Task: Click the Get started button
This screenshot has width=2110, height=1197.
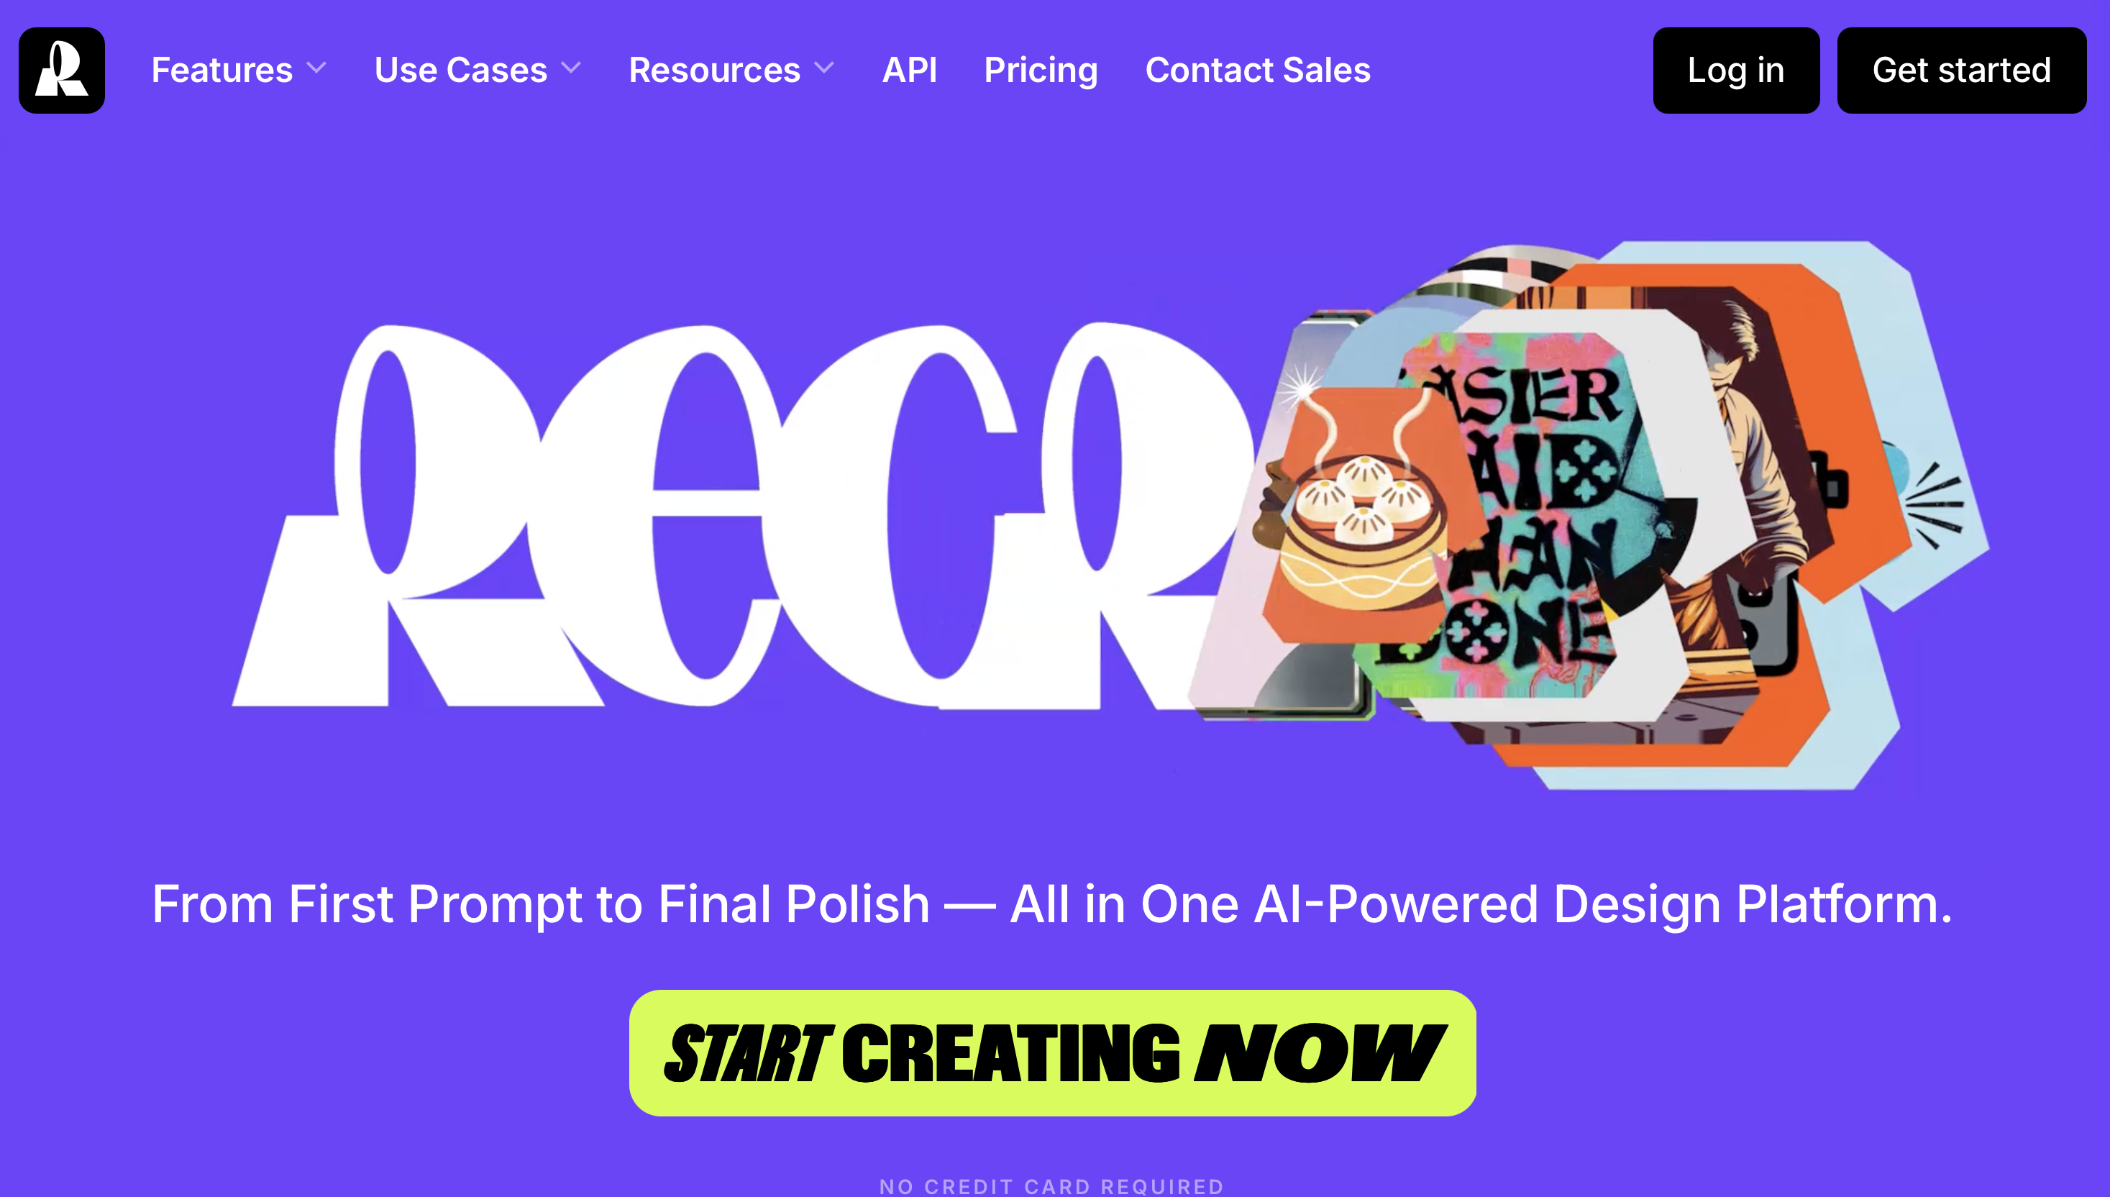Action: [x=1962, y=70]
